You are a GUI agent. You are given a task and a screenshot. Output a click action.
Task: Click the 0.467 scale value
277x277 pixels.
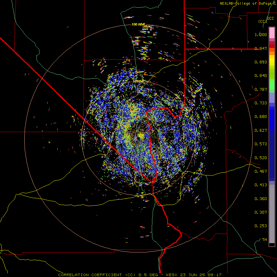click(261, 171)
